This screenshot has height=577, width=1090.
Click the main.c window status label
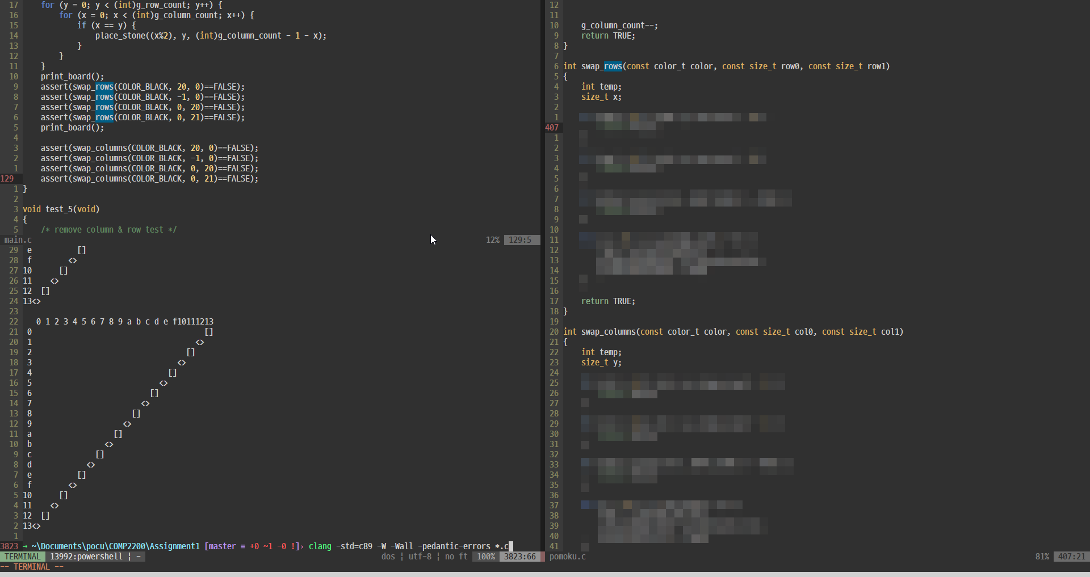click(18, 240)
